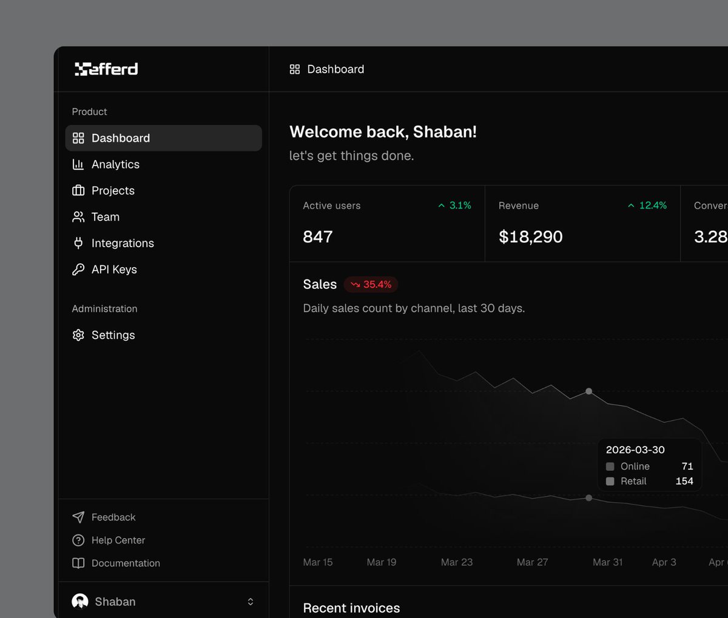Click the 'Mar 27' axis label
The height and width of the screenshot is (618, 728).
[533, 562]
